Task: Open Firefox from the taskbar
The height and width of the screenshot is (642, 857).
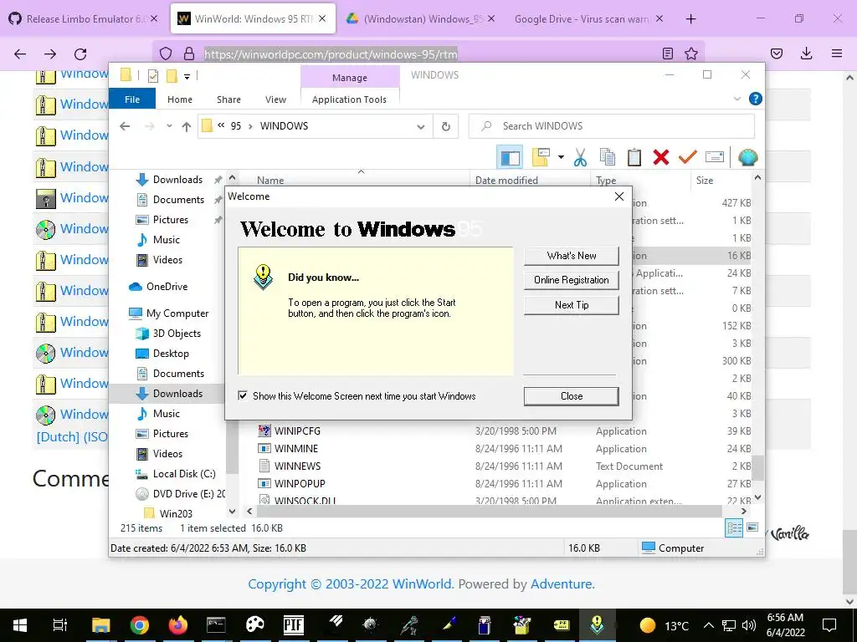Action: pos(177,624)
